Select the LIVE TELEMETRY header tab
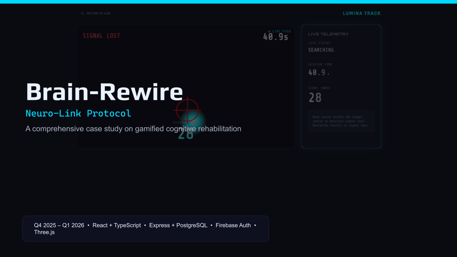457x257 pixels. tap(328, 34)
